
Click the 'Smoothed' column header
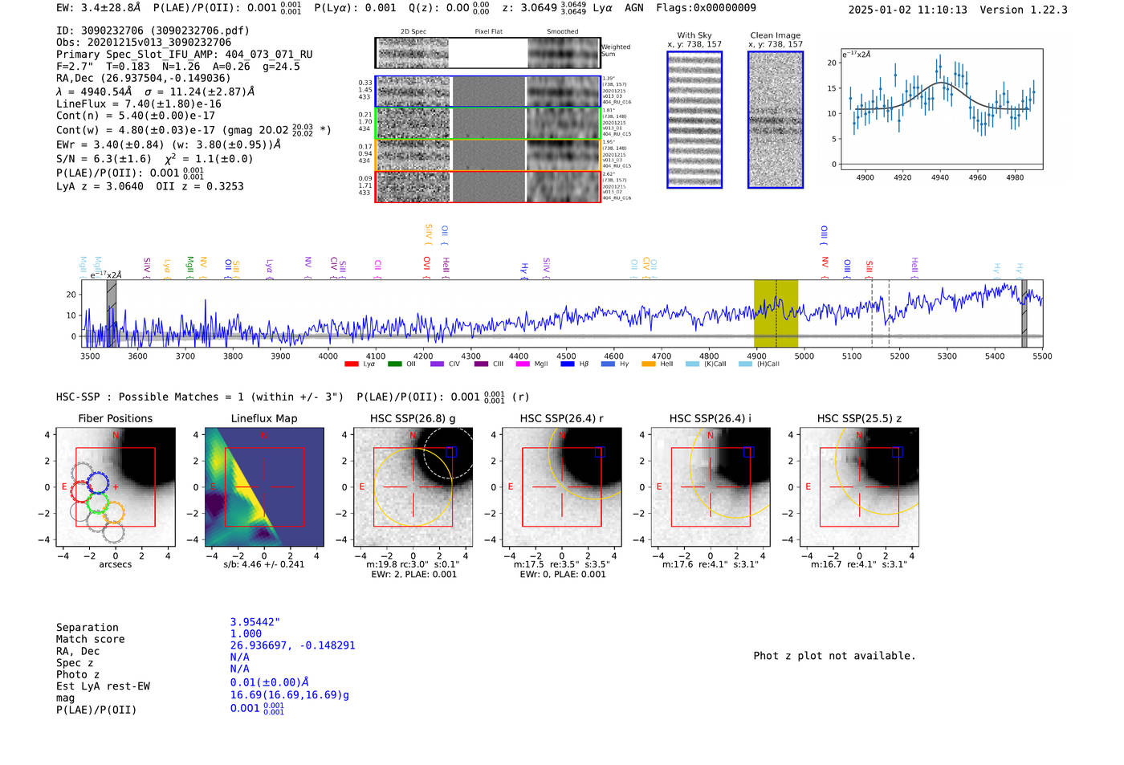coord(563,32)
